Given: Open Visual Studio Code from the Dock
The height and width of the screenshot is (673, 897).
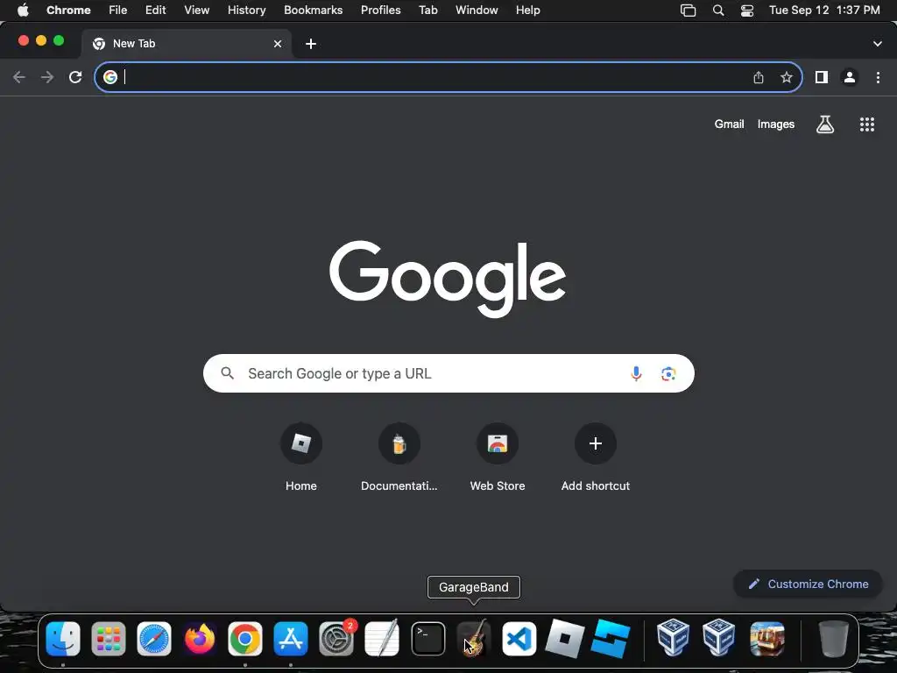Looking at the screenshot, I should [519, 639].
